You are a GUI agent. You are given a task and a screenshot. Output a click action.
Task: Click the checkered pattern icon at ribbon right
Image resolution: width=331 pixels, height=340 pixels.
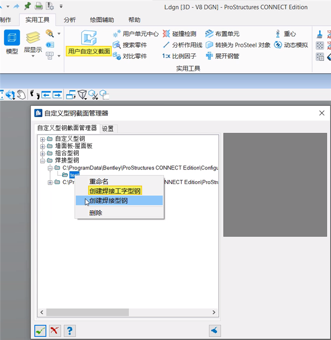coord(320,46)
